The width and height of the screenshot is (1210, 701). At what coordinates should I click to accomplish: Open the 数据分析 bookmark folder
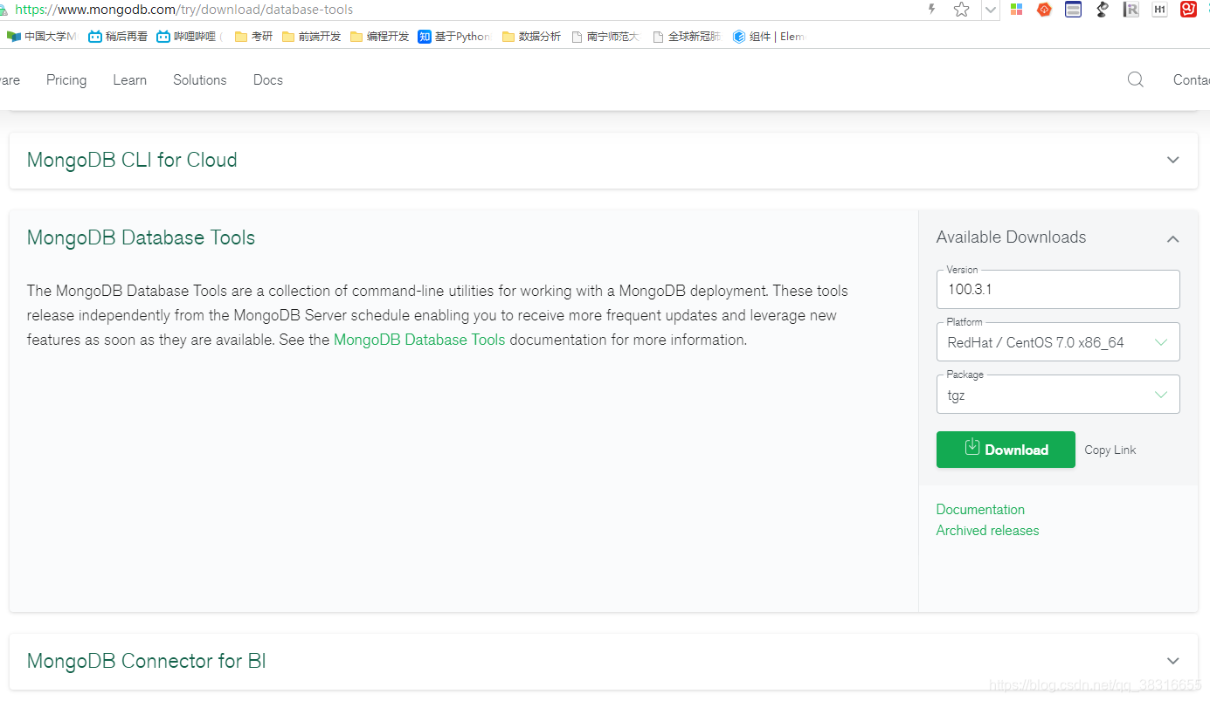(x=531, y=37)
